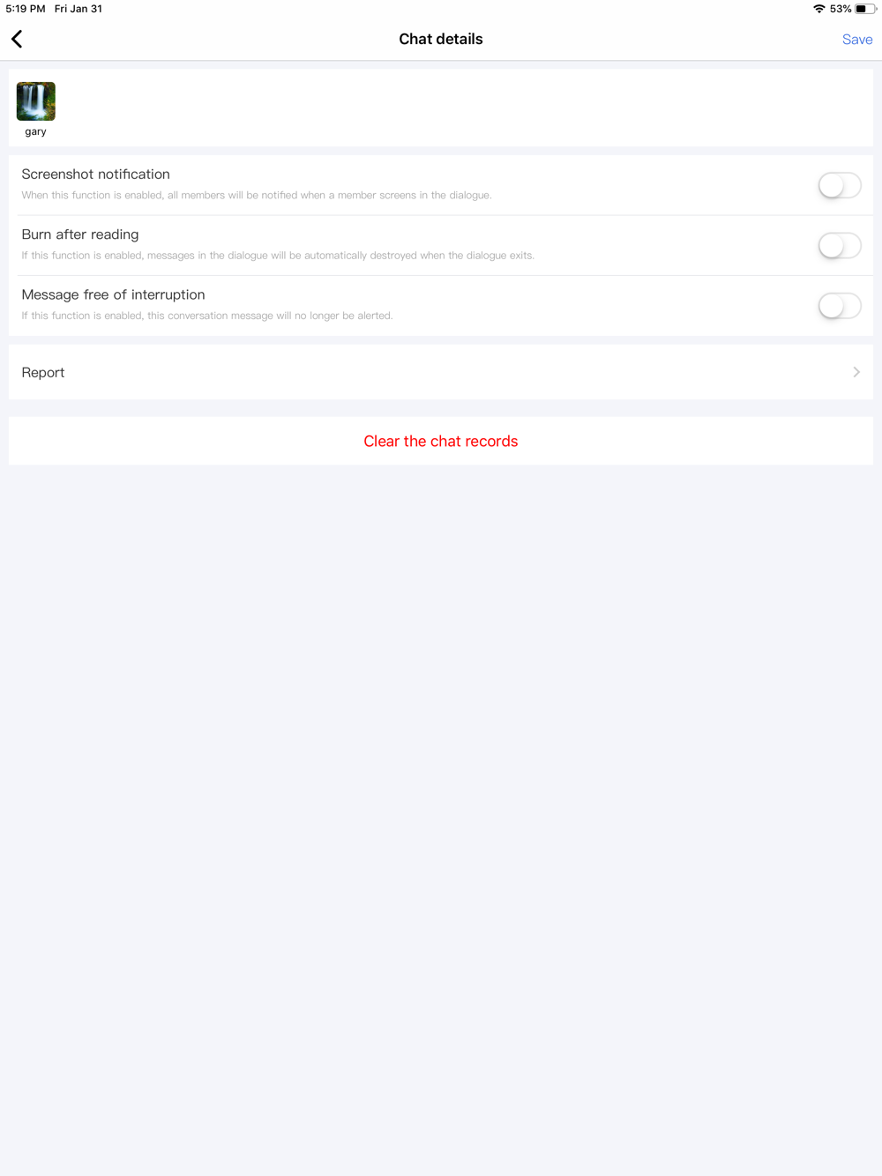This screenshot has width=882, height=1176.
Task: Select the Chat details title
Action: 441,39
